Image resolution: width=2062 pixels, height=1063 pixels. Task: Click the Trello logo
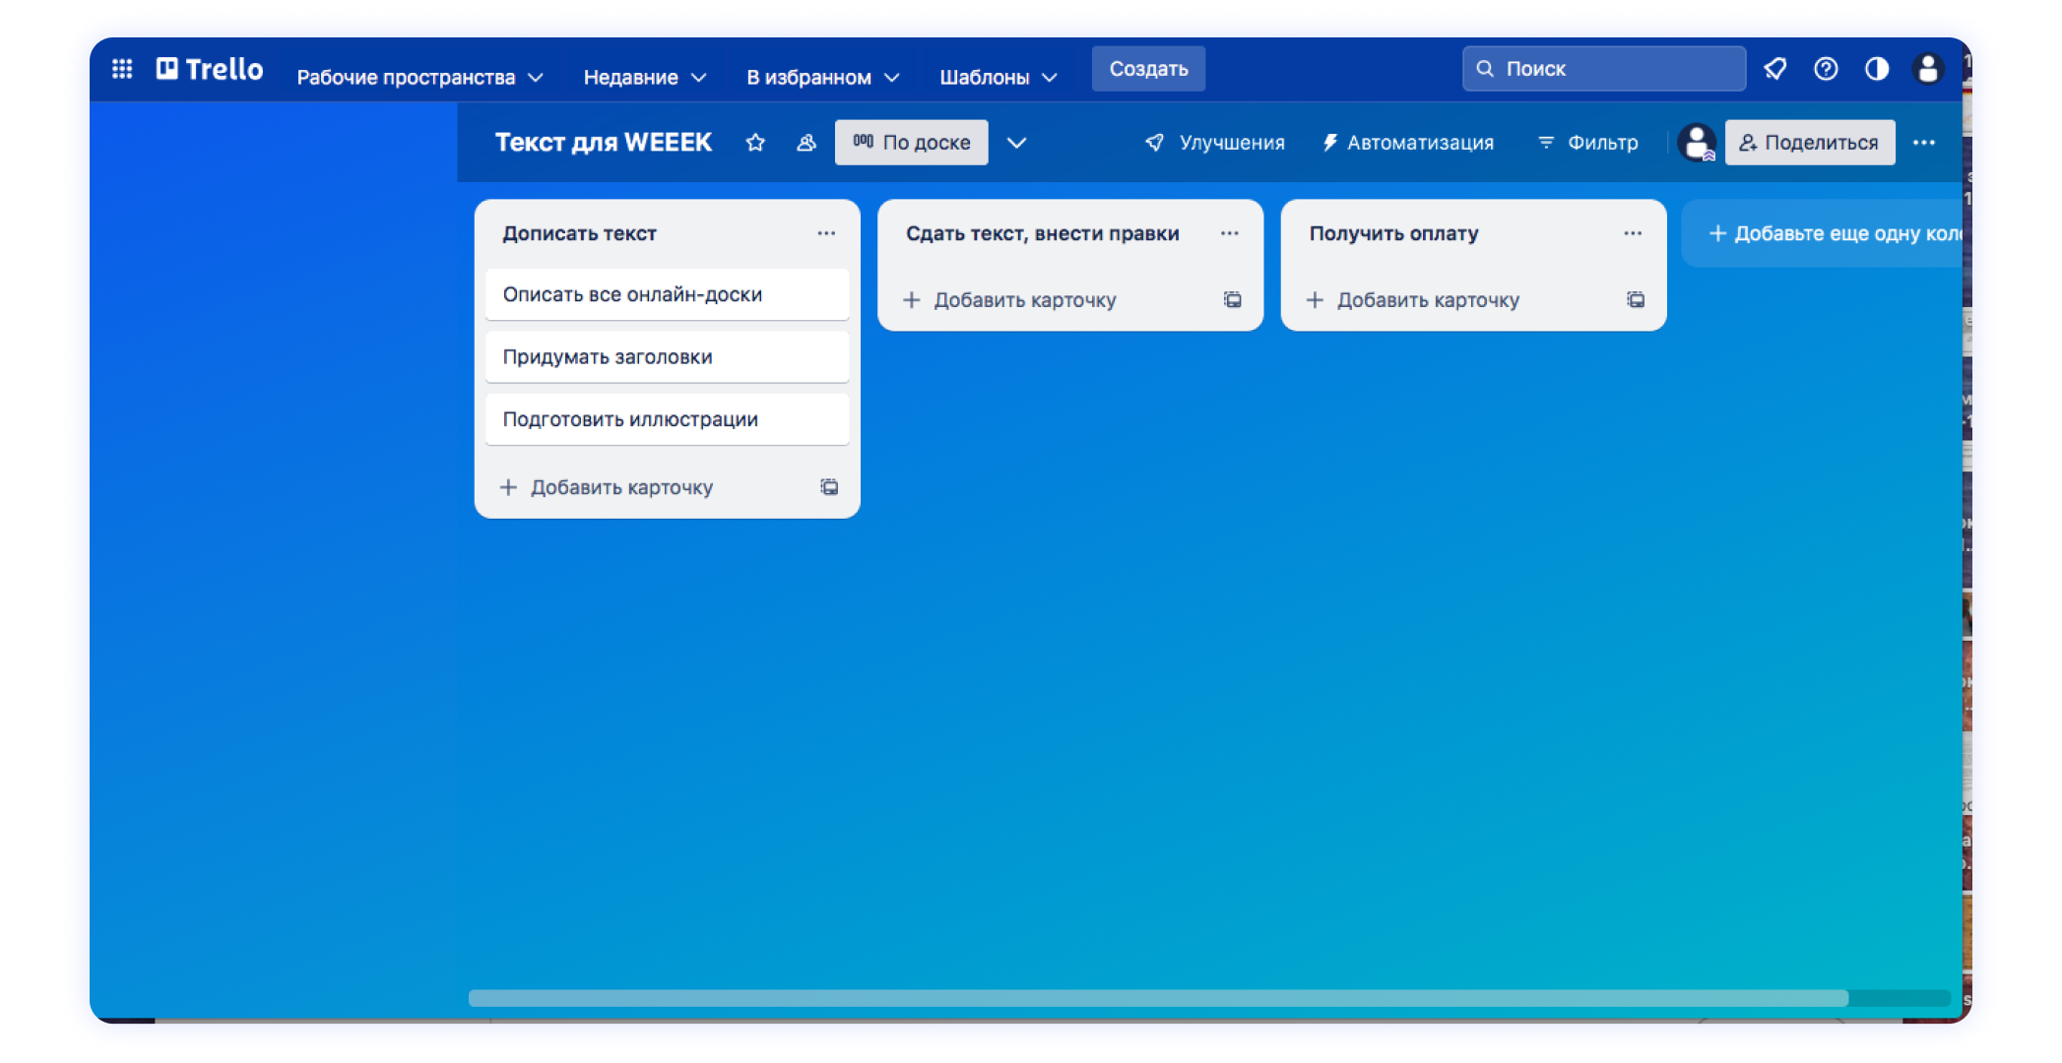tap(209, 68)
